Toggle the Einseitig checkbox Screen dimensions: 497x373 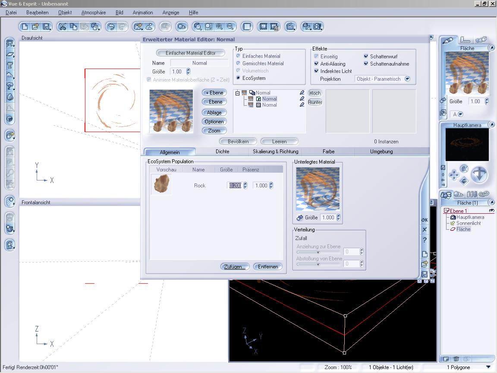[x=316, y=56]
